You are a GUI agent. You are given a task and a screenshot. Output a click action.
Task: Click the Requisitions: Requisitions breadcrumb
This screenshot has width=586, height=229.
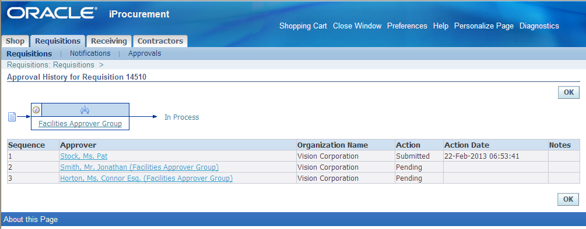51,65
